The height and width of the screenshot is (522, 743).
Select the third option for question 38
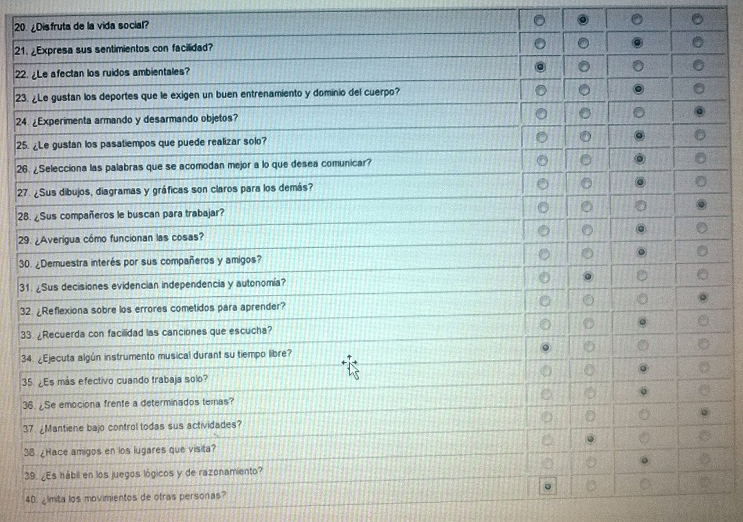pyautogui.click(x=643, y=437)
